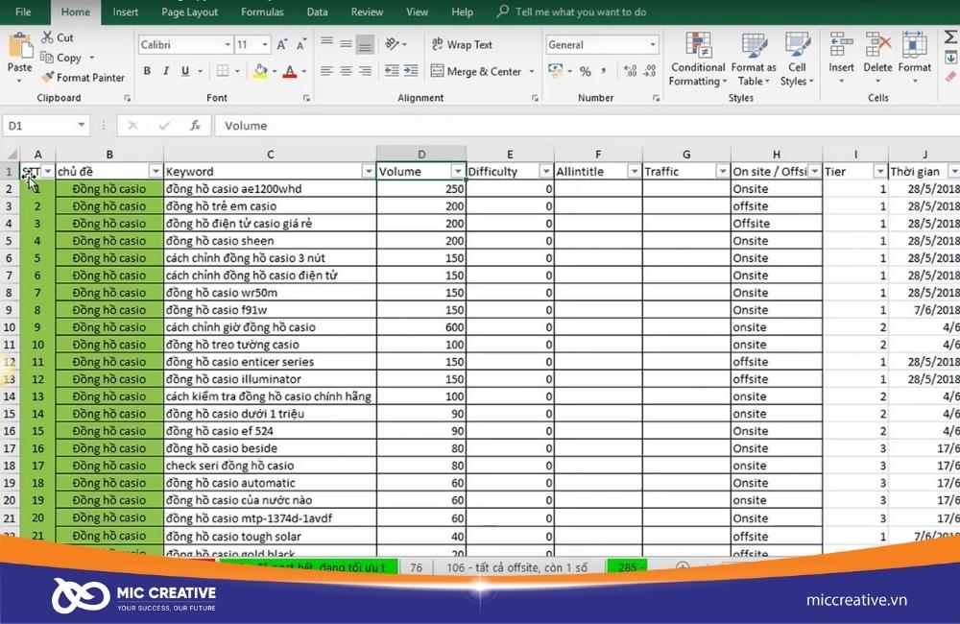Increase font size with large A icon
The height and width of the screenshot is (624, 960).
(281, 45)
